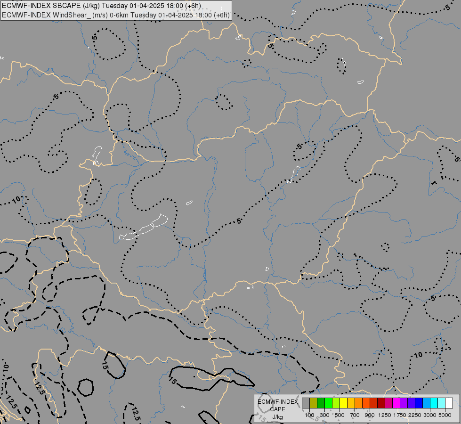Screen dimensions: 461x424
Task: Click the SBCAPE title line in the header
Action: pyautogui.click(x=101, y=6)
